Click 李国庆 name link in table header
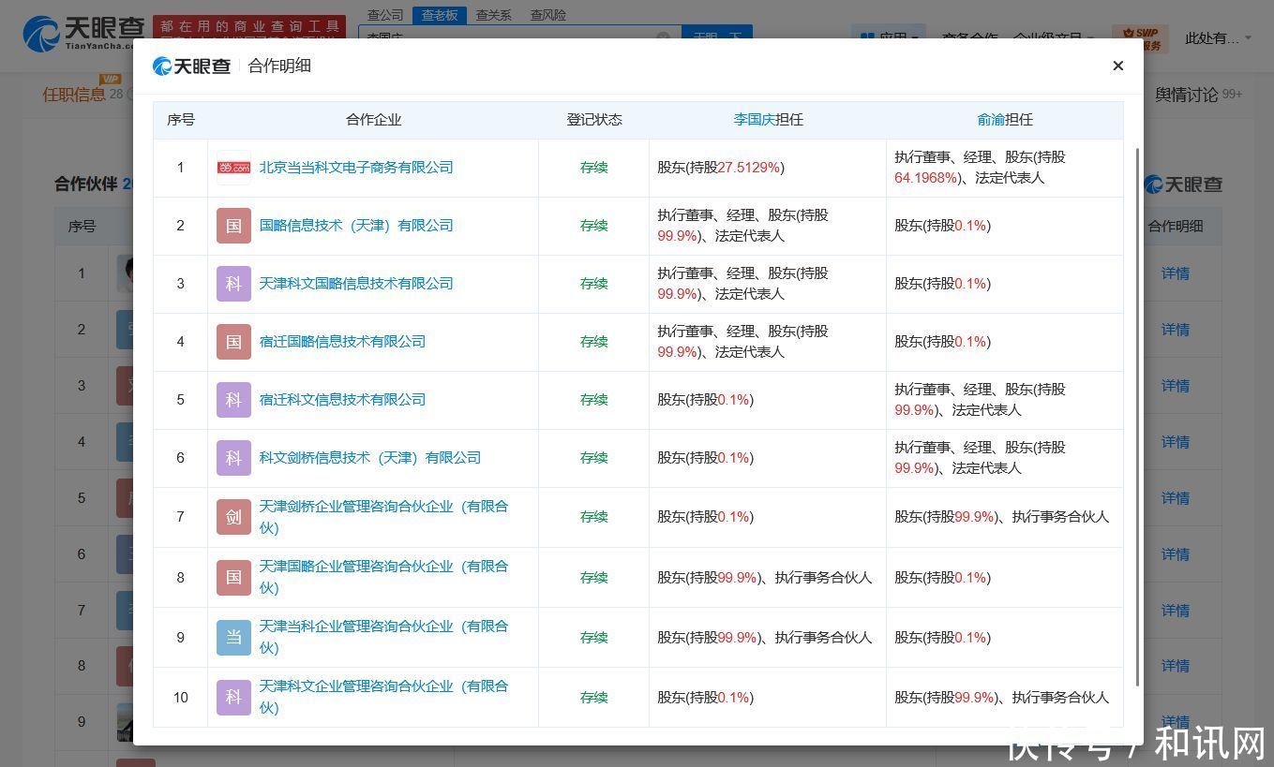 pyautogui.click(x=754, y=120)
